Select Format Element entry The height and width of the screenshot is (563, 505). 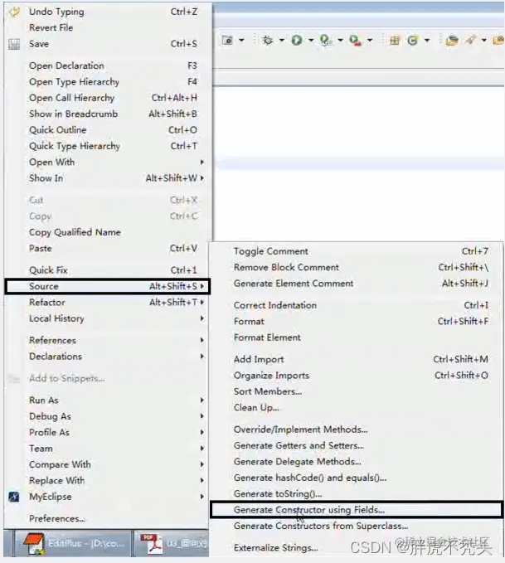click(357, 337)
